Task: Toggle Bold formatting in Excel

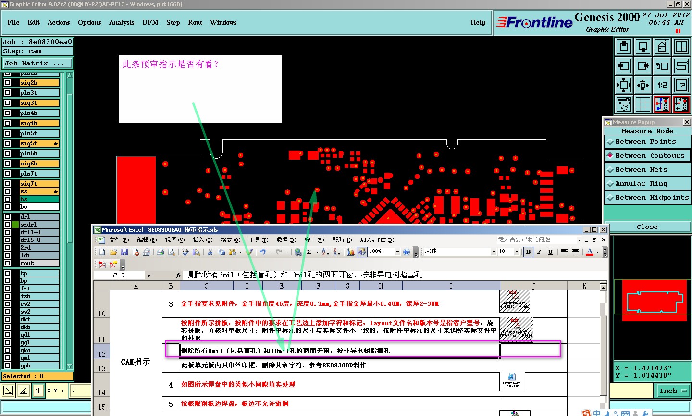Action: [x=529, y=252]
